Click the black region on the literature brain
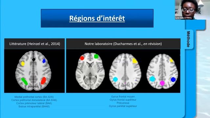 point(33,60)
